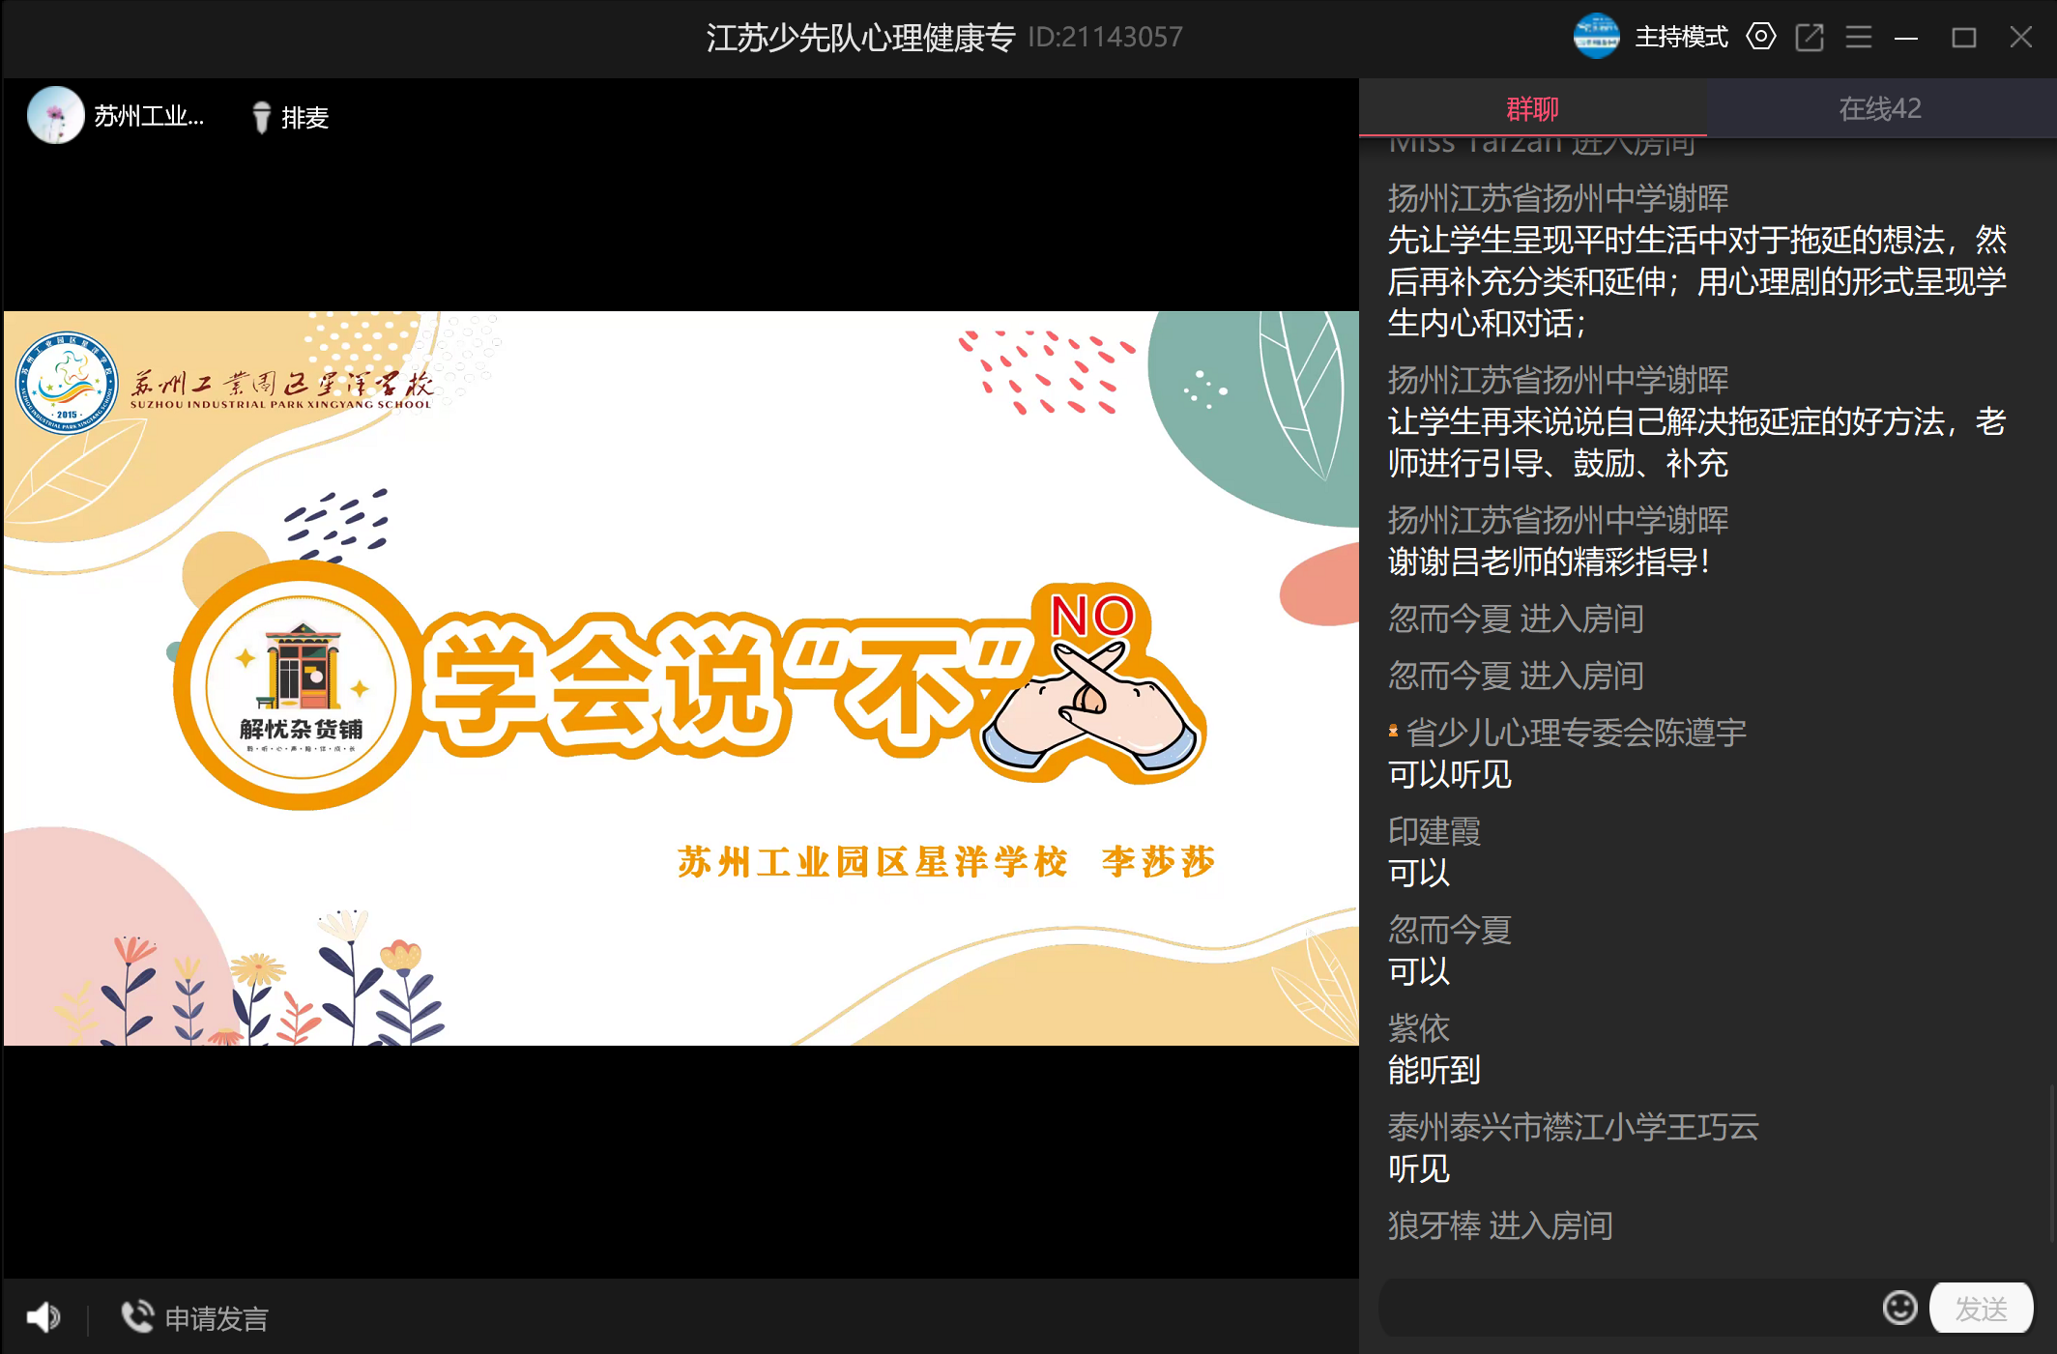Open the emoji picker in chat

[1898, 1309]
